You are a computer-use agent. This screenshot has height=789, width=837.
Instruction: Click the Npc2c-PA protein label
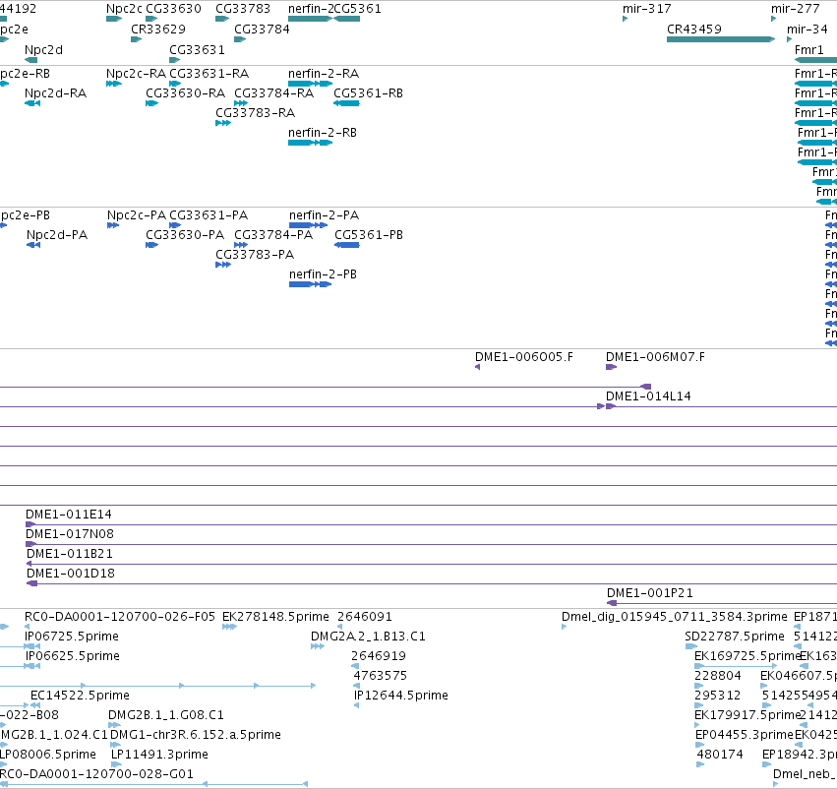coord(137,215)
